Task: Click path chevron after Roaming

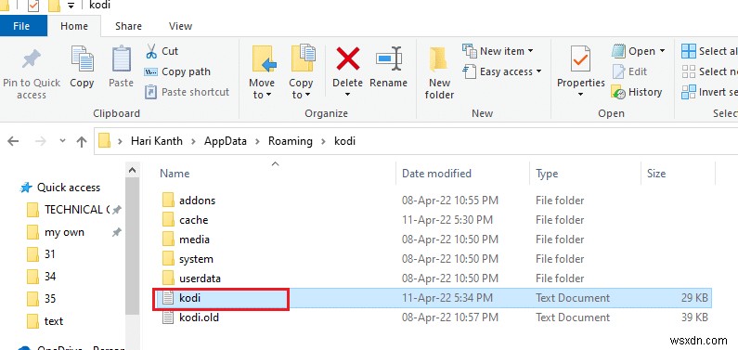Action: click(x=323, y=141)
